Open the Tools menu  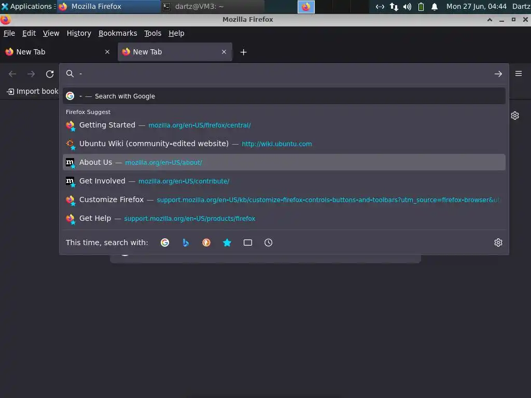pyautogui.click(x=152, y=33)
